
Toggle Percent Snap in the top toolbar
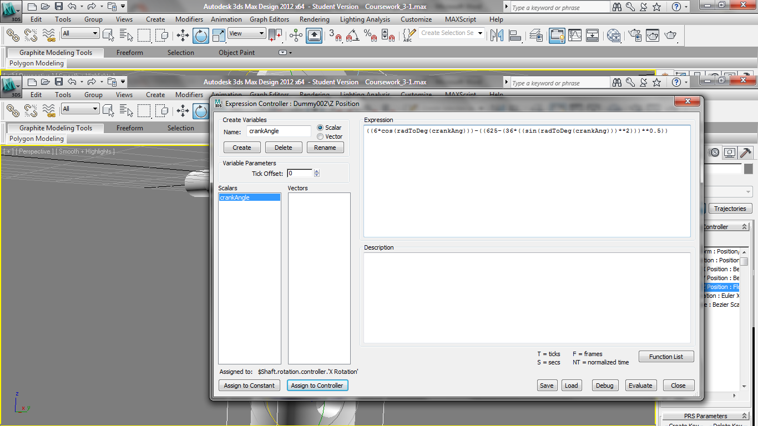tap(371, 35)
